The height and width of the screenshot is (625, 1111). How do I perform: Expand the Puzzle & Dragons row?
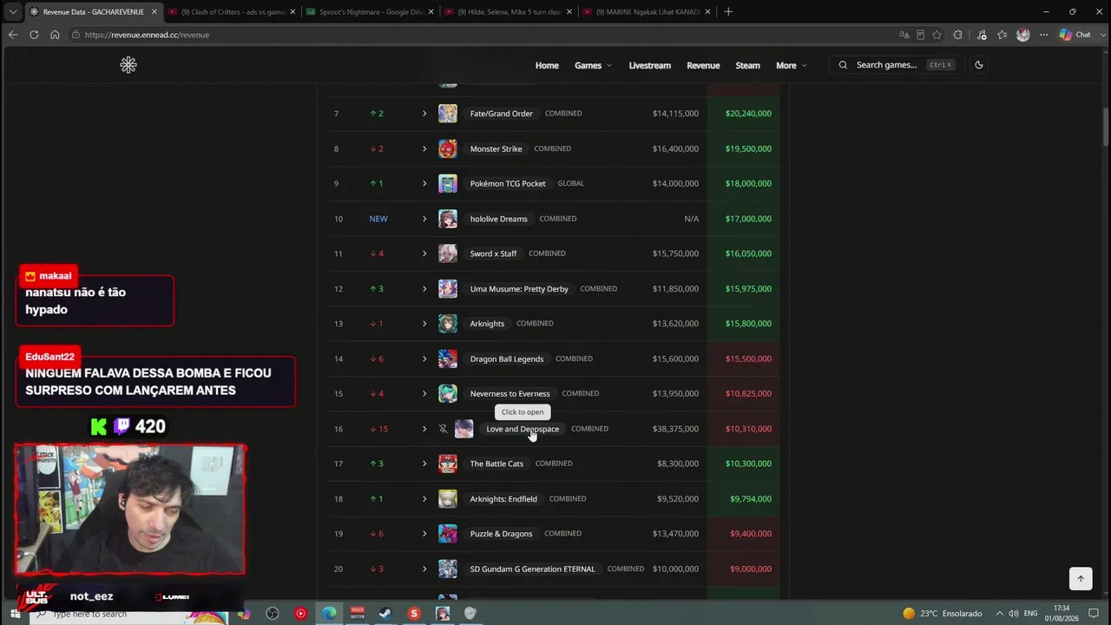pyautogui.click(x=424, y=534)
